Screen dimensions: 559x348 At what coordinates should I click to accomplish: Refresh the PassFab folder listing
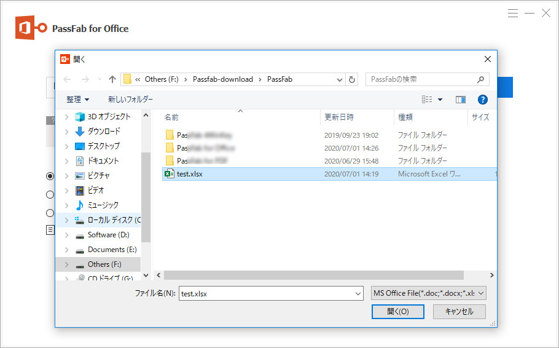352,79
